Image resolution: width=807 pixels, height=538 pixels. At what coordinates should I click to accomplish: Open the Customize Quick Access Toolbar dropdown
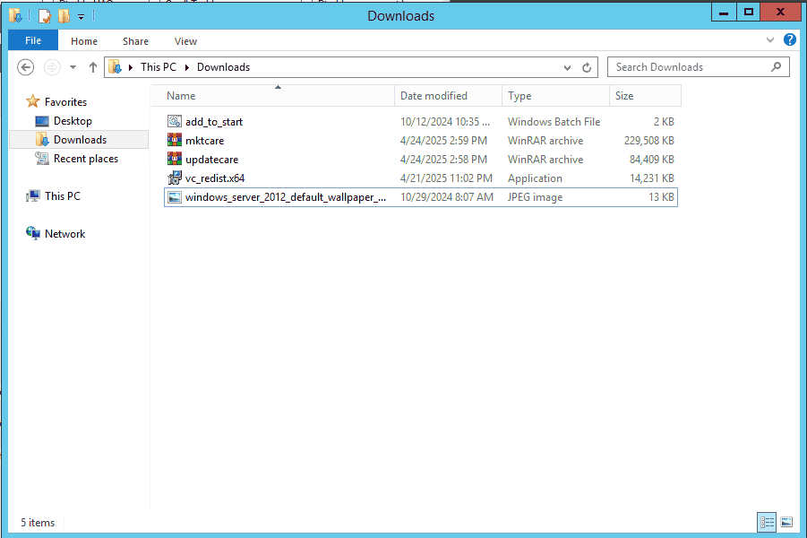81,16
